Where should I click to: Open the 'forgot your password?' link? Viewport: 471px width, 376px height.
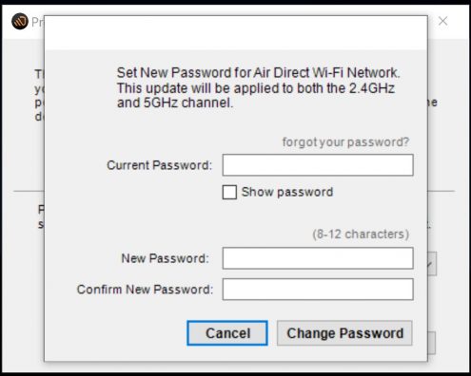pos(345,142)
